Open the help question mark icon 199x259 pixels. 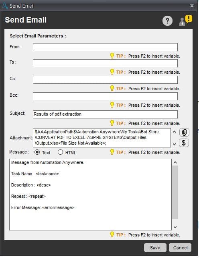point(167,21)
